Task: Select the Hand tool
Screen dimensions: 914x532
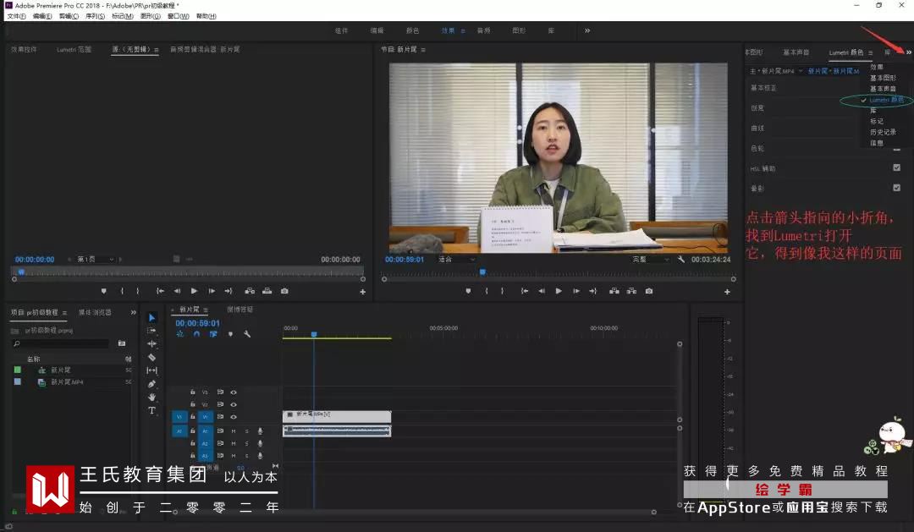Action: tap(152, 398)
